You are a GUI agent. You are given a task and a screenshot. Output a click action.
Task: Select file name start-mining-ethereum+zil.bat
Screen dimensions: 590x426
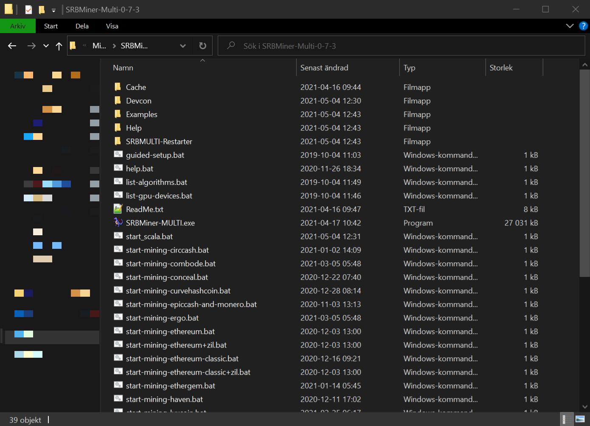(x=176, y=345)
